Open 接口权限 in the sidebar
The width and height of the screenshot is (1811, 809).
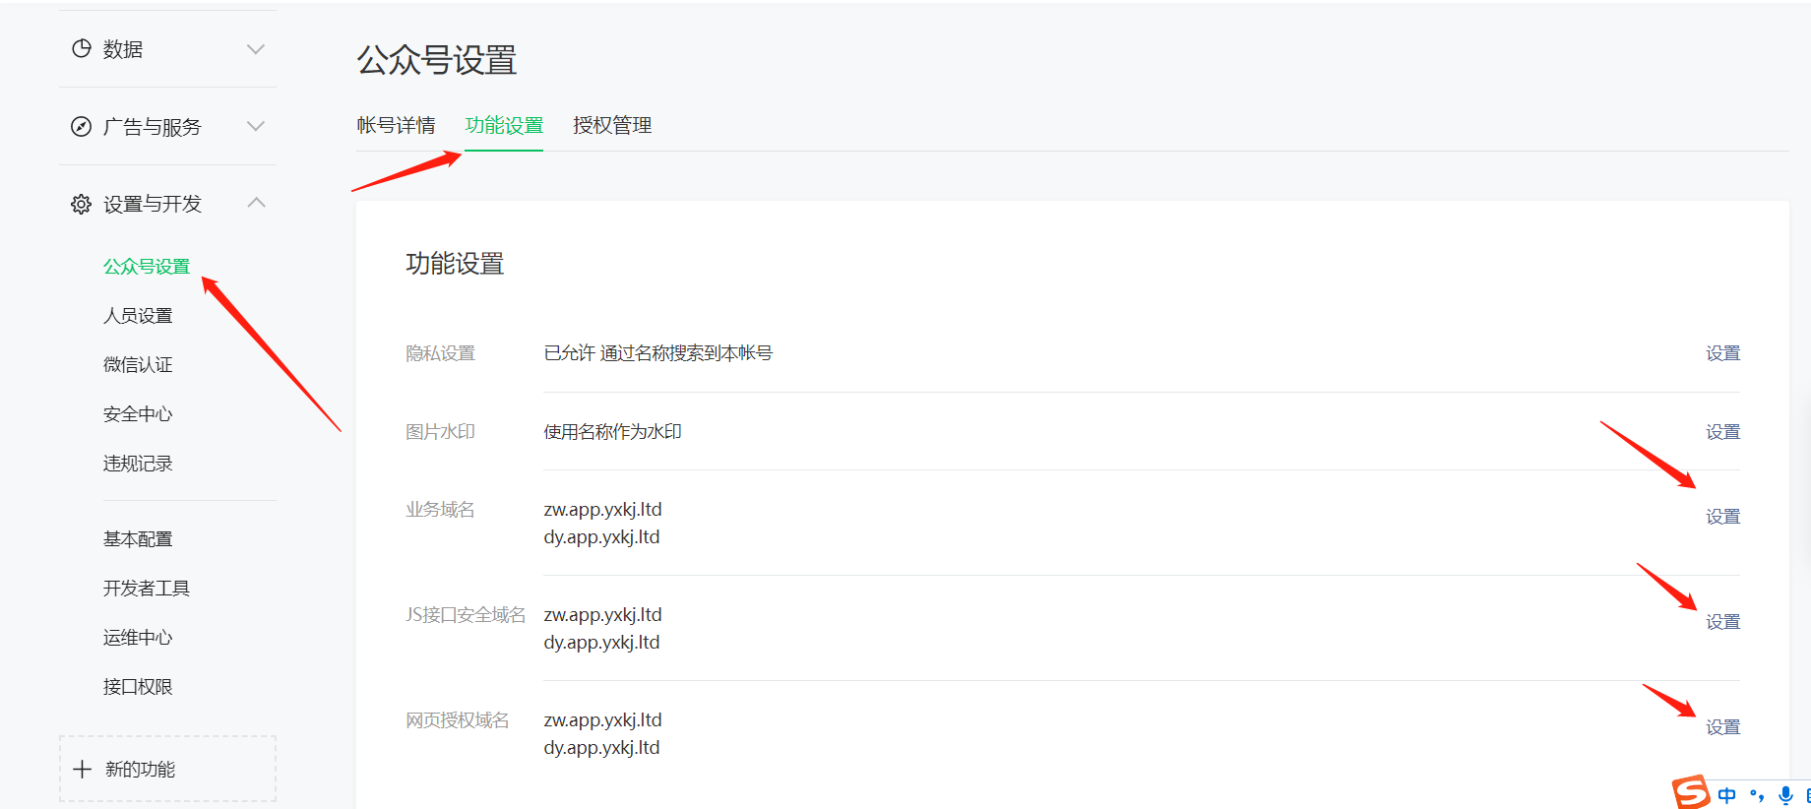138,686
